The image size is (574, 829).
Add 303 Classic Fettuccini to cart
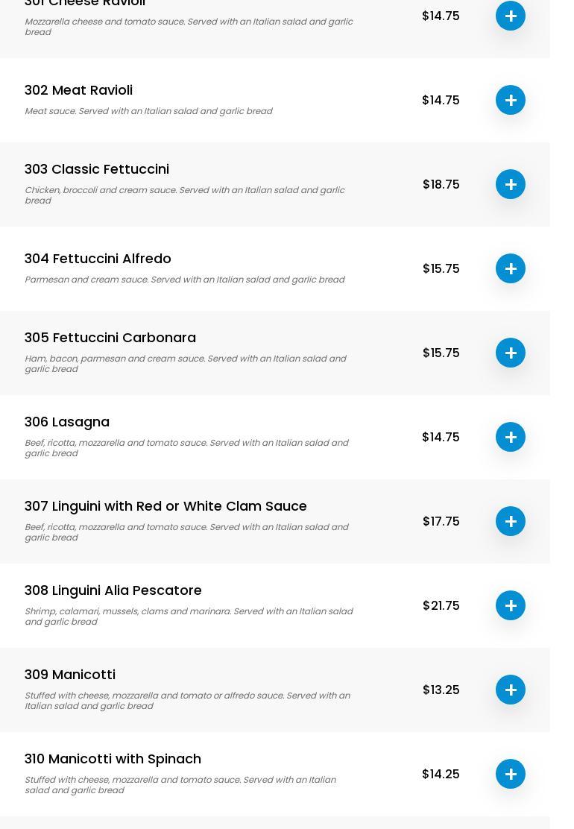click(x=511, y=184)
